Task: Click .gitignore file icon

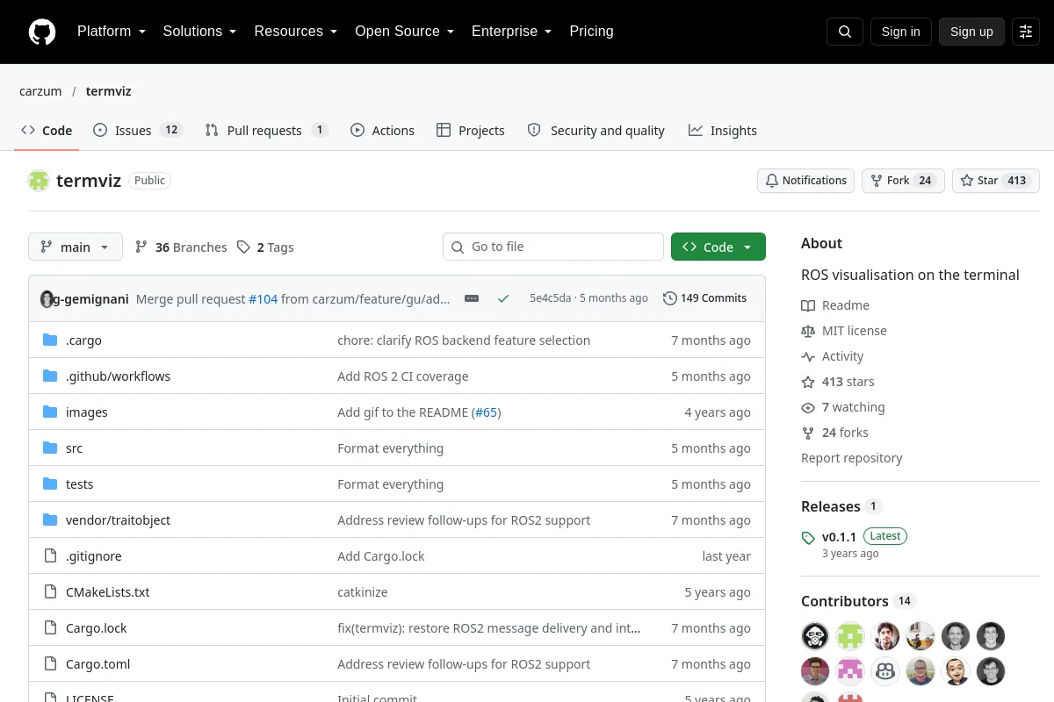Action: [x=50, y=556]
